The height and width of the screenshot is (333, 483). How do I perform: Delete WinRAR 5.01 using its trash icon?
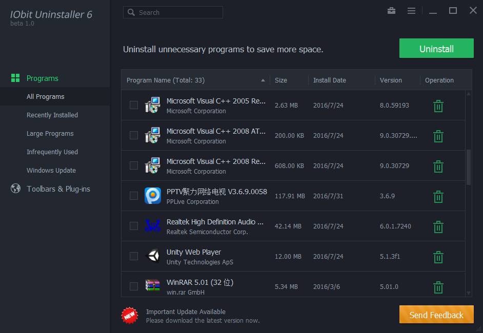tap(438, 287)
